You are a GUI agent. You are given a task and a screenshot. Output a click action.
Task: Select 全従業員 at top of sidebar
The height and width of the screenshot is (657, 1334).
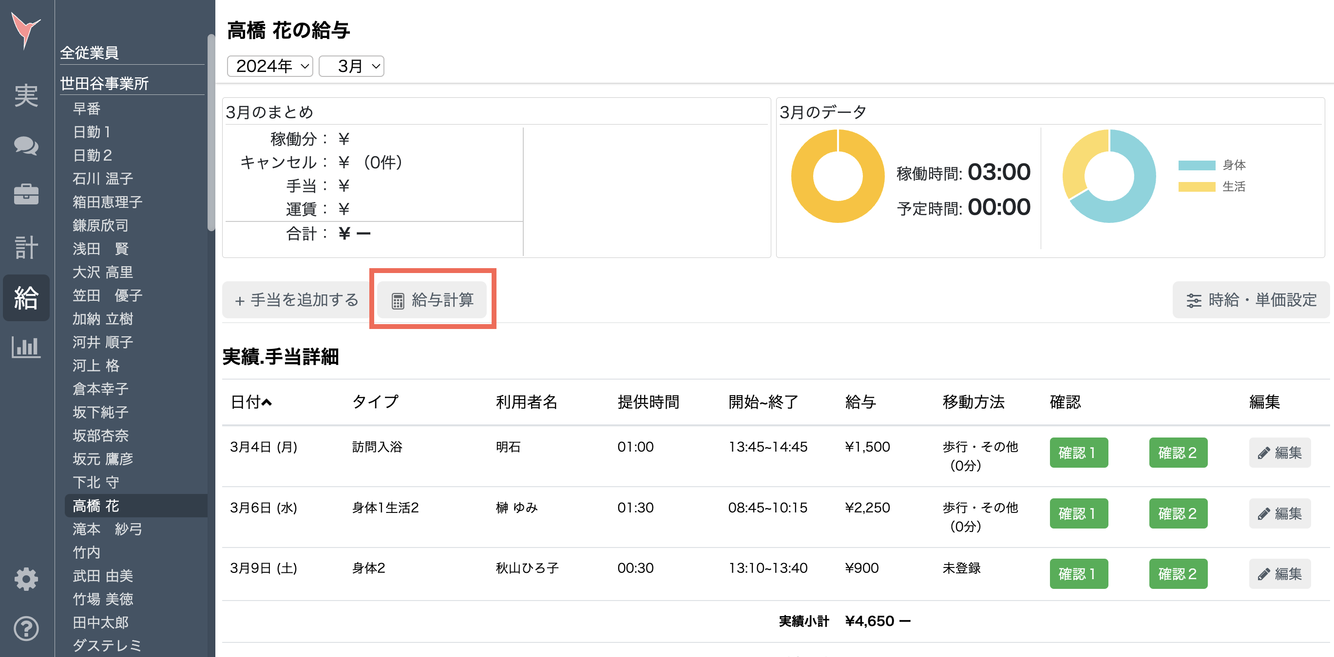(x=90, y=53)
